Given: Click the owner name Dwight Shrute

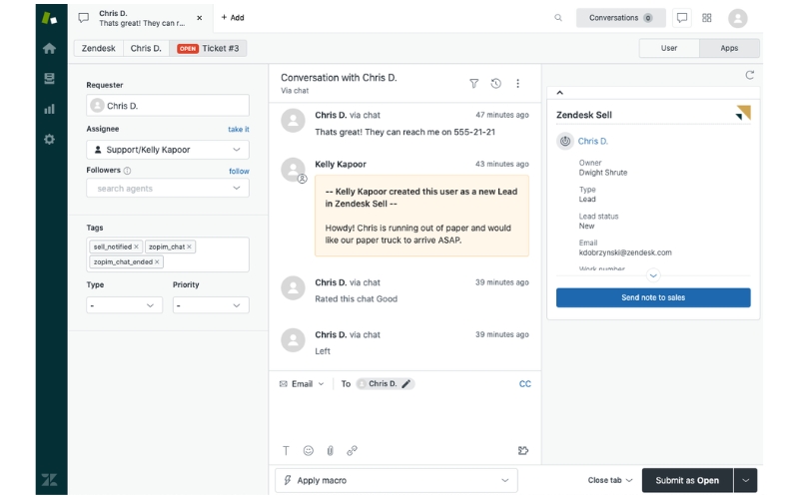Looking at the screenshot, I should point(603,173).
